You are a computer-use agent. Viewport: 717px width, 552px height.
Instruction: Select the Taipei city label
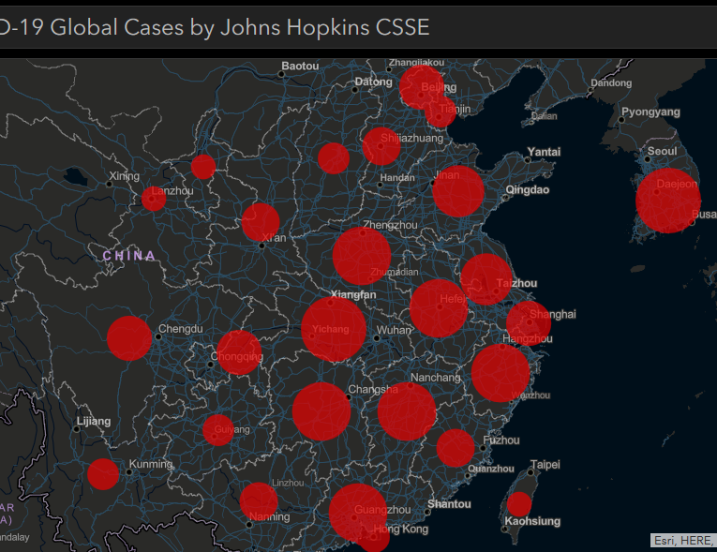pos(545,465)
